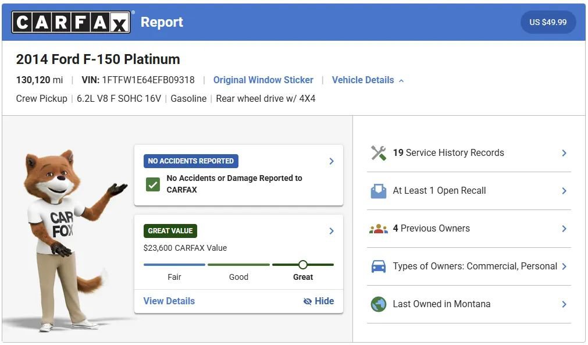The height and width of the screenshot is (345, 588).
Task: Toggle the green no-accidents checkmark box
Action: [x=153, y=184]
